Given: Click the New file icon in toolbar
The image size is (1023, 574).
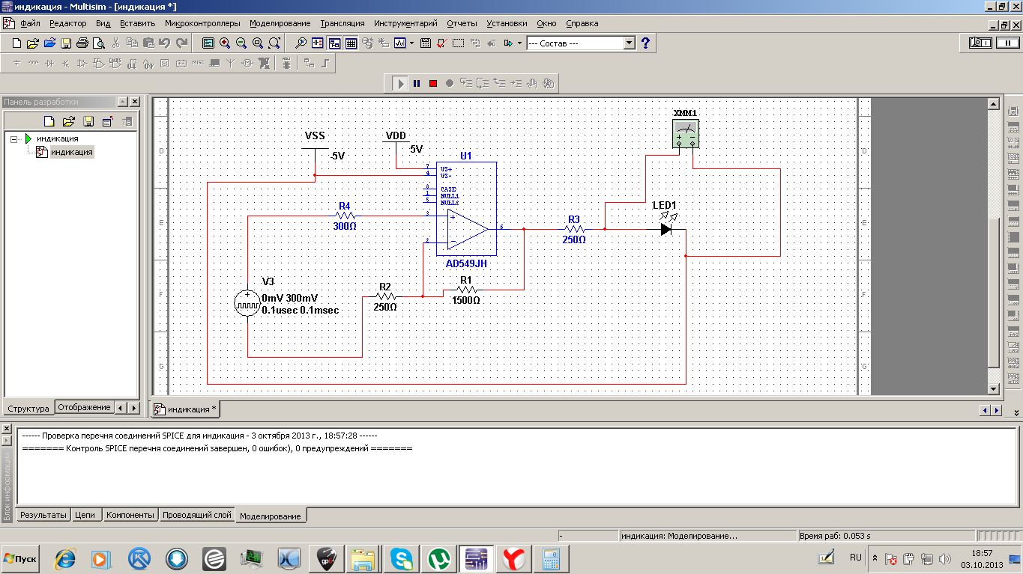Looking at the screenshot, I should 16,43.
